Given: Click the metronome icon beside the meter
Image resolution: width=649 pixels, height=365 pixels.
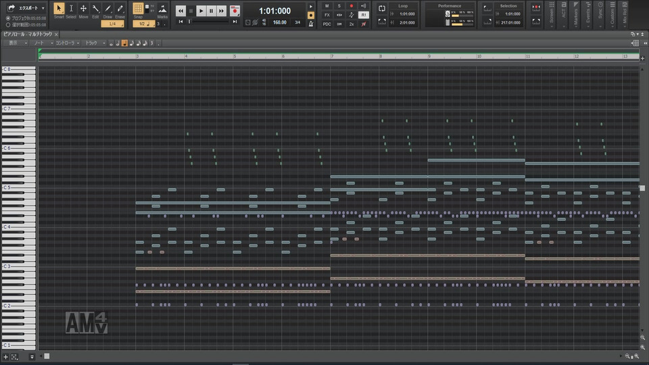Looking at the screenshot, I should tap(311, 24).
